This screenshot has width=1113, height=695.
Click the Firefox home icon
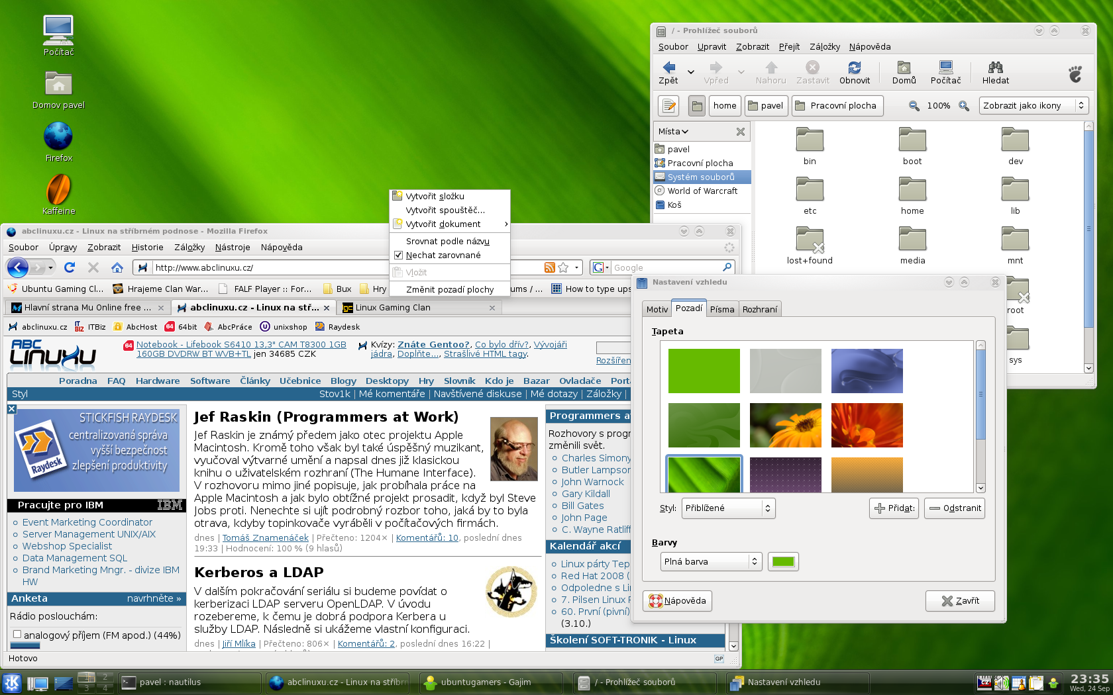pyautogui.click(x=117, y=267)
